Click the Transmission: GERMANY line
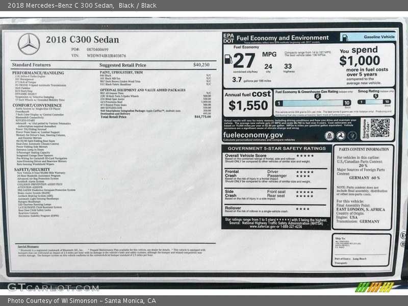Screen dimensions: 408x306 tap(358, 221)
